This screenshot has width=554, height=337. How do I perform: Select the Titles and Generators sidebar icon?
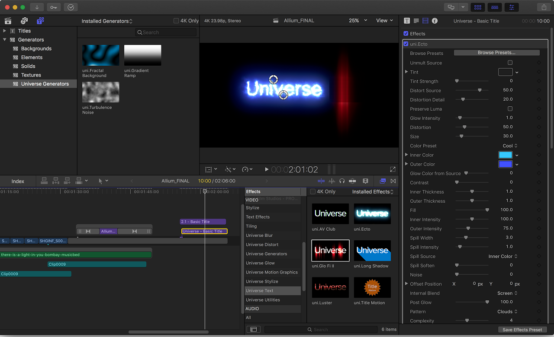coord(40,21)
